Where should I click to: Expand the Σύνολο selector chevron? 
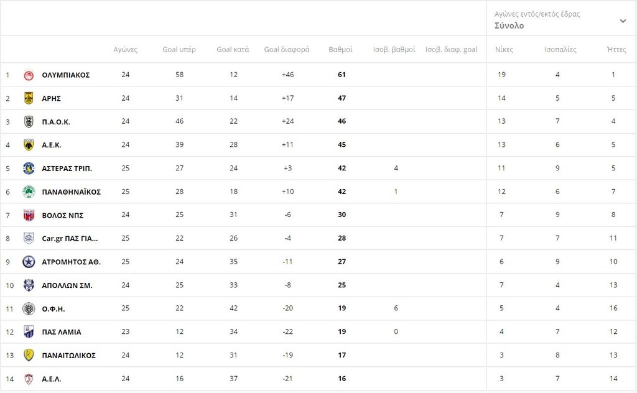pos(623,21)
